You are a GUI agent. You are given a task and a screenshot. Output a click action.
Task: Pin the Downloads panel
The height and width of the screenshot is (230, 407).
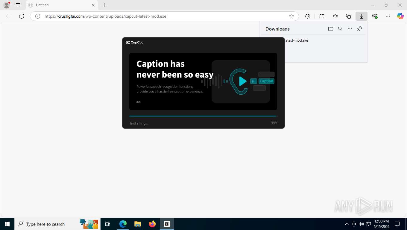(x=360, y=29)
